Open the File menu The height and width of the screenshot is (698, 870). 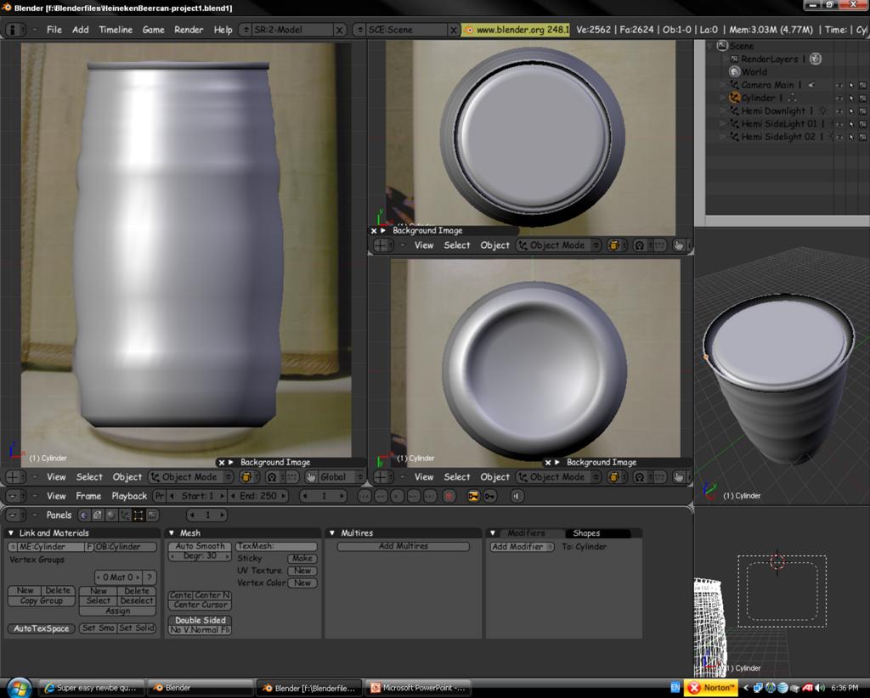(x=54, y=30)
